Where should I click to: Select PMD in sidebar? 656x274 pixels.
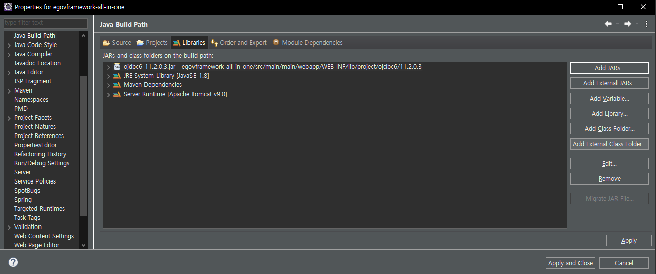[21, 109]
